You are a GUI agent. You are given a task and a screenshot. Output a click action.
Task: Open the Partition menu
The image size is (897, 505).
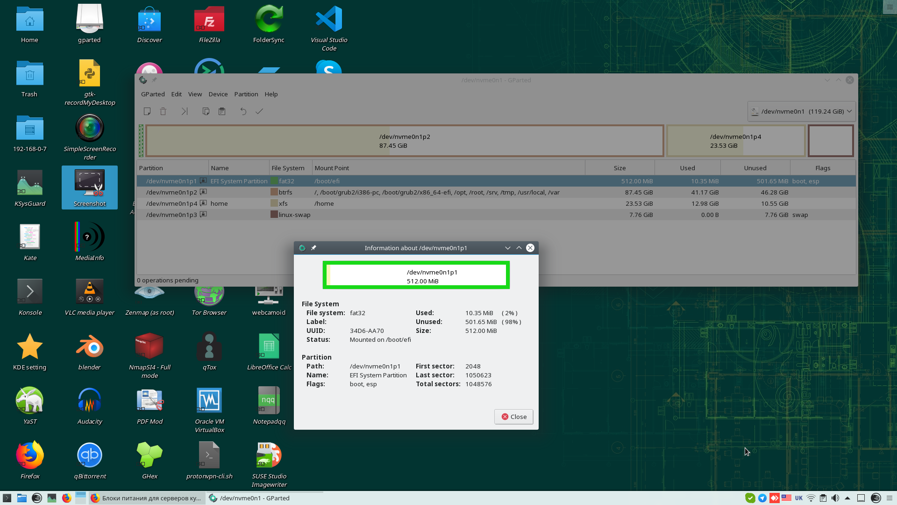pyautogui.click(x=246, y=94)
